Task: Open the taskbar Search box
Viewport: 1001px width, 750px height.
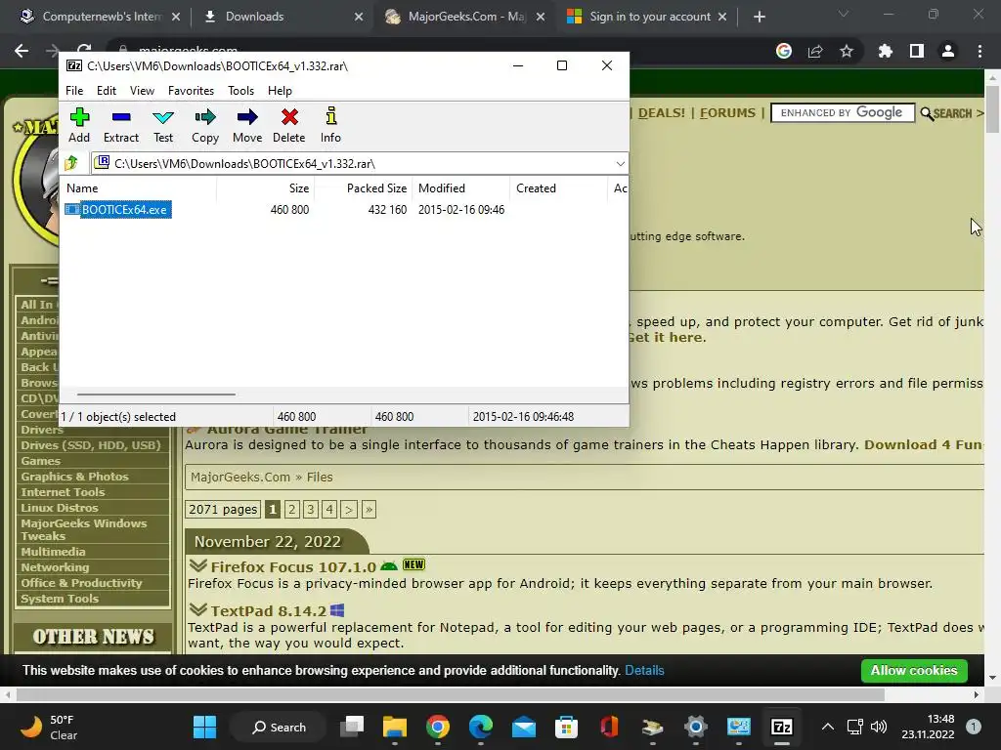Action: 279,727
